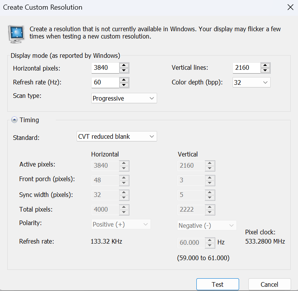This screenshot has width=298, height=291.
Task: Decrease vertical Front porch down arrow
Action: pyautogui.click(x=210, y=183)
